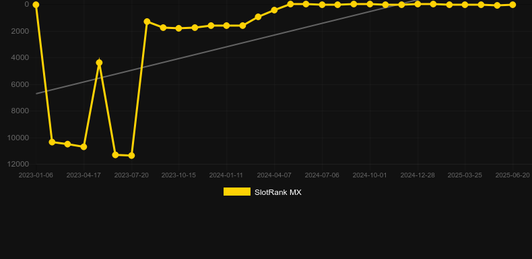The height and width of the screenshot is (259, 532).
Task: Click the 2023-01-06 x-axis label
Action: coord(36,175)
